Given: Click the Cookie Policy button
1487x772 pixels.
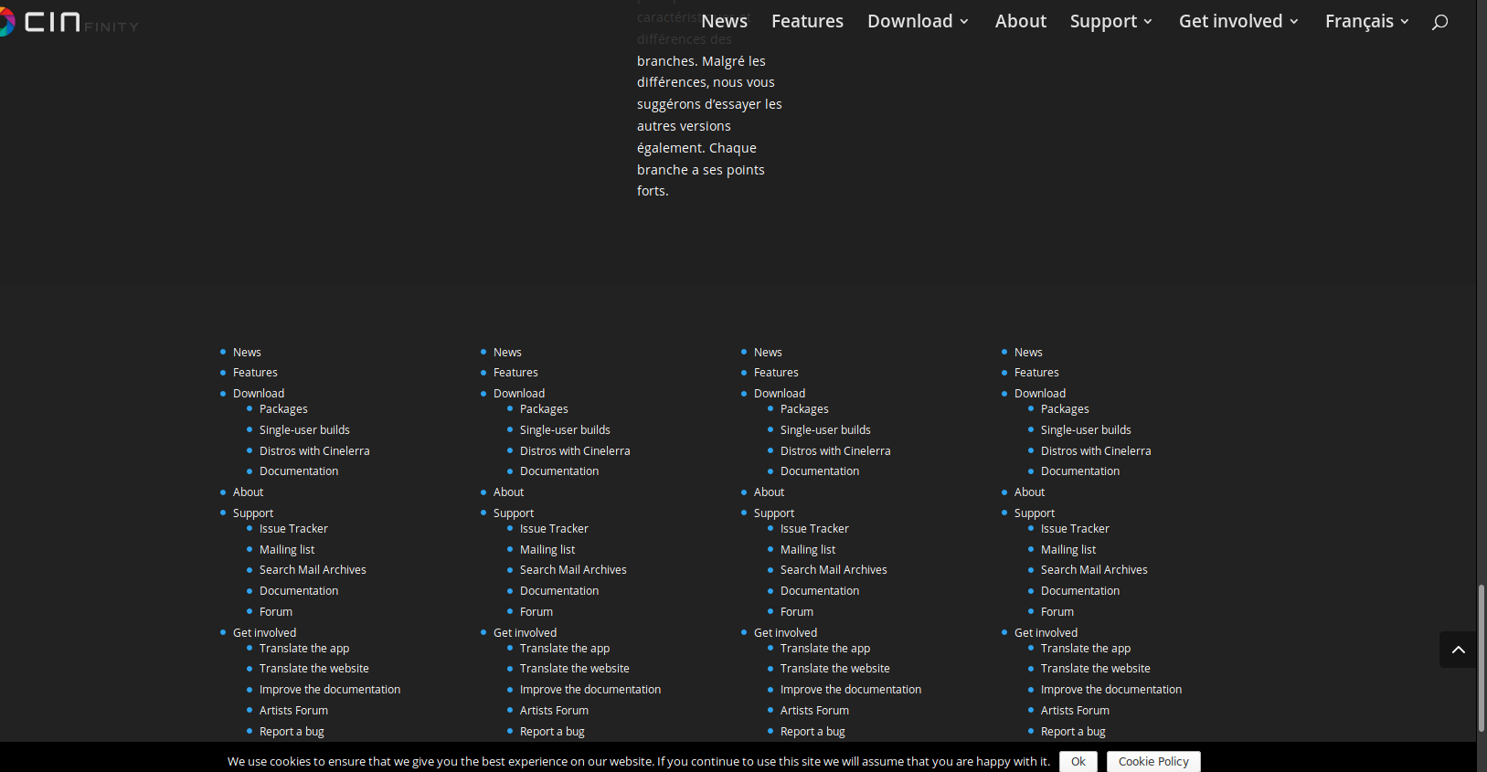Looking at the screenshot, I should click(1152, 761).
